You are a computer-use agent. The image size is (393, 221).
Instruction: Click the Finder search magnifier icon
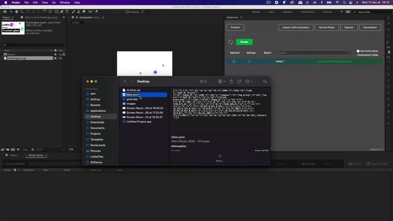point(265,82)
